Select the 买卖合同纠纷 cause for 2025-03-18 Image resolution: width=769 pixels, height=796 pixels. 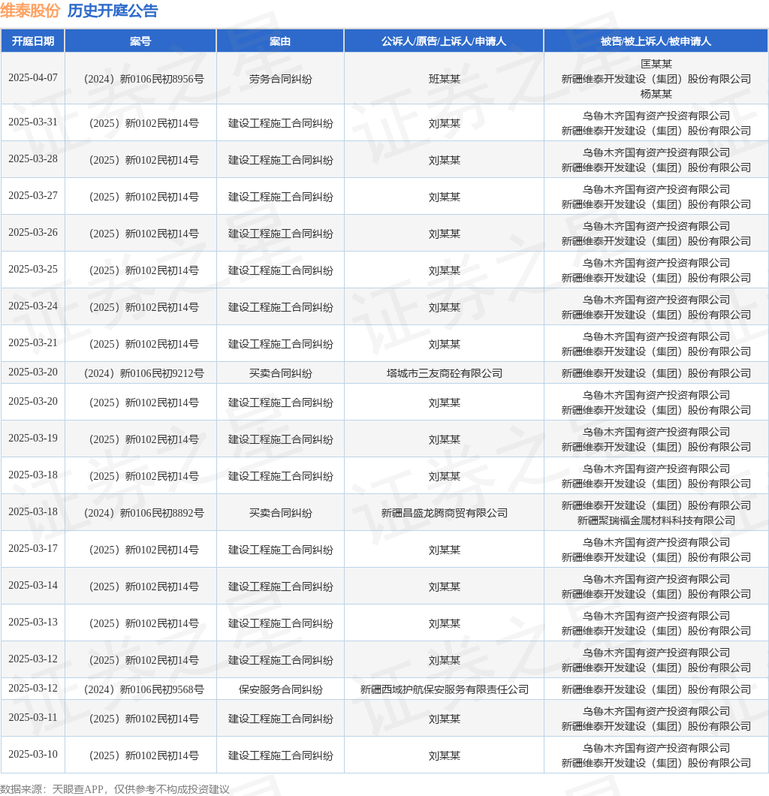click(280, 511)
